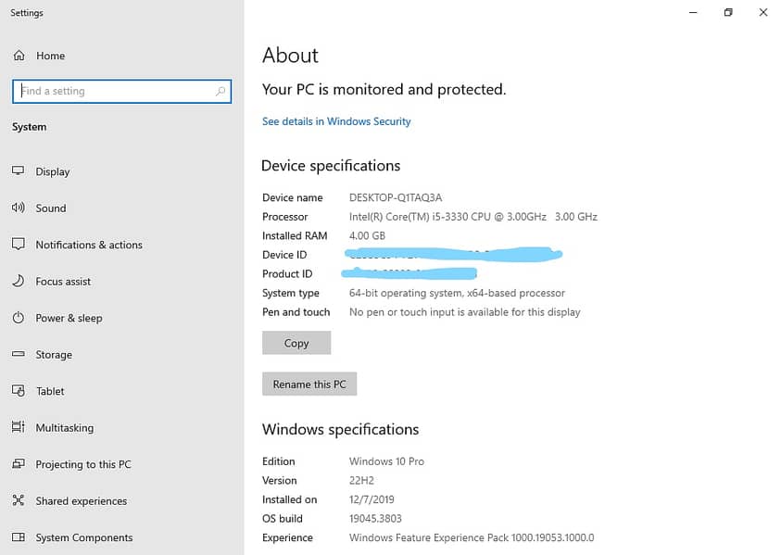Restore down the Settings window

pyautogui.click(x=727, y=12)
